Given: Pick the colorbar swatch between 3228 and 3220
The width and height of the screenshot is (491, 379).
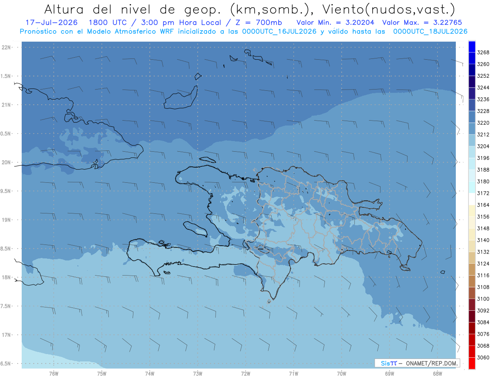Looking at the screenshot, I should pyautogui.click(x=472, y=117).
